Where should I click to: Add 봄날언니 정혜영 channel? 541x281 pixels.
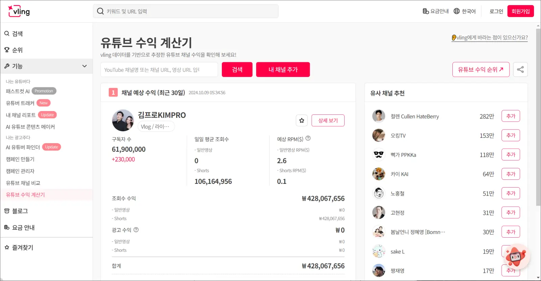click(x=511, y=232)
